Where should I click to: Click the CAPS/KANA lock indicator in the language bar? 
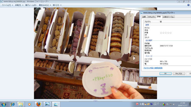155,104
